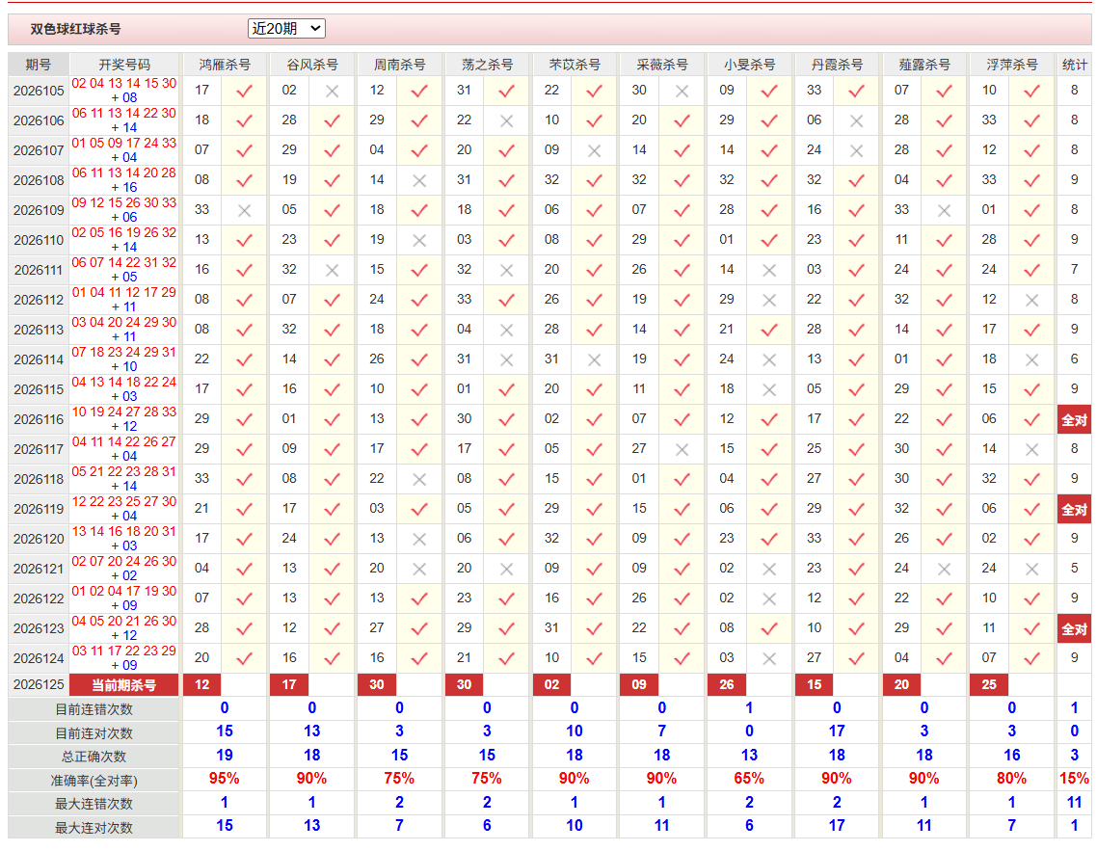Viewport: 1097px width, 851px height.
Task: Select X mark for 采薇杀号 in row 2026105
Action: click(682, 91)
